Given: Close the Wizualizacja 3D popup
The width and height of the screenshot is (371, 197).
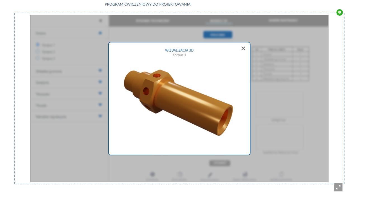Looking at the screenshot, I should [243, 48].
